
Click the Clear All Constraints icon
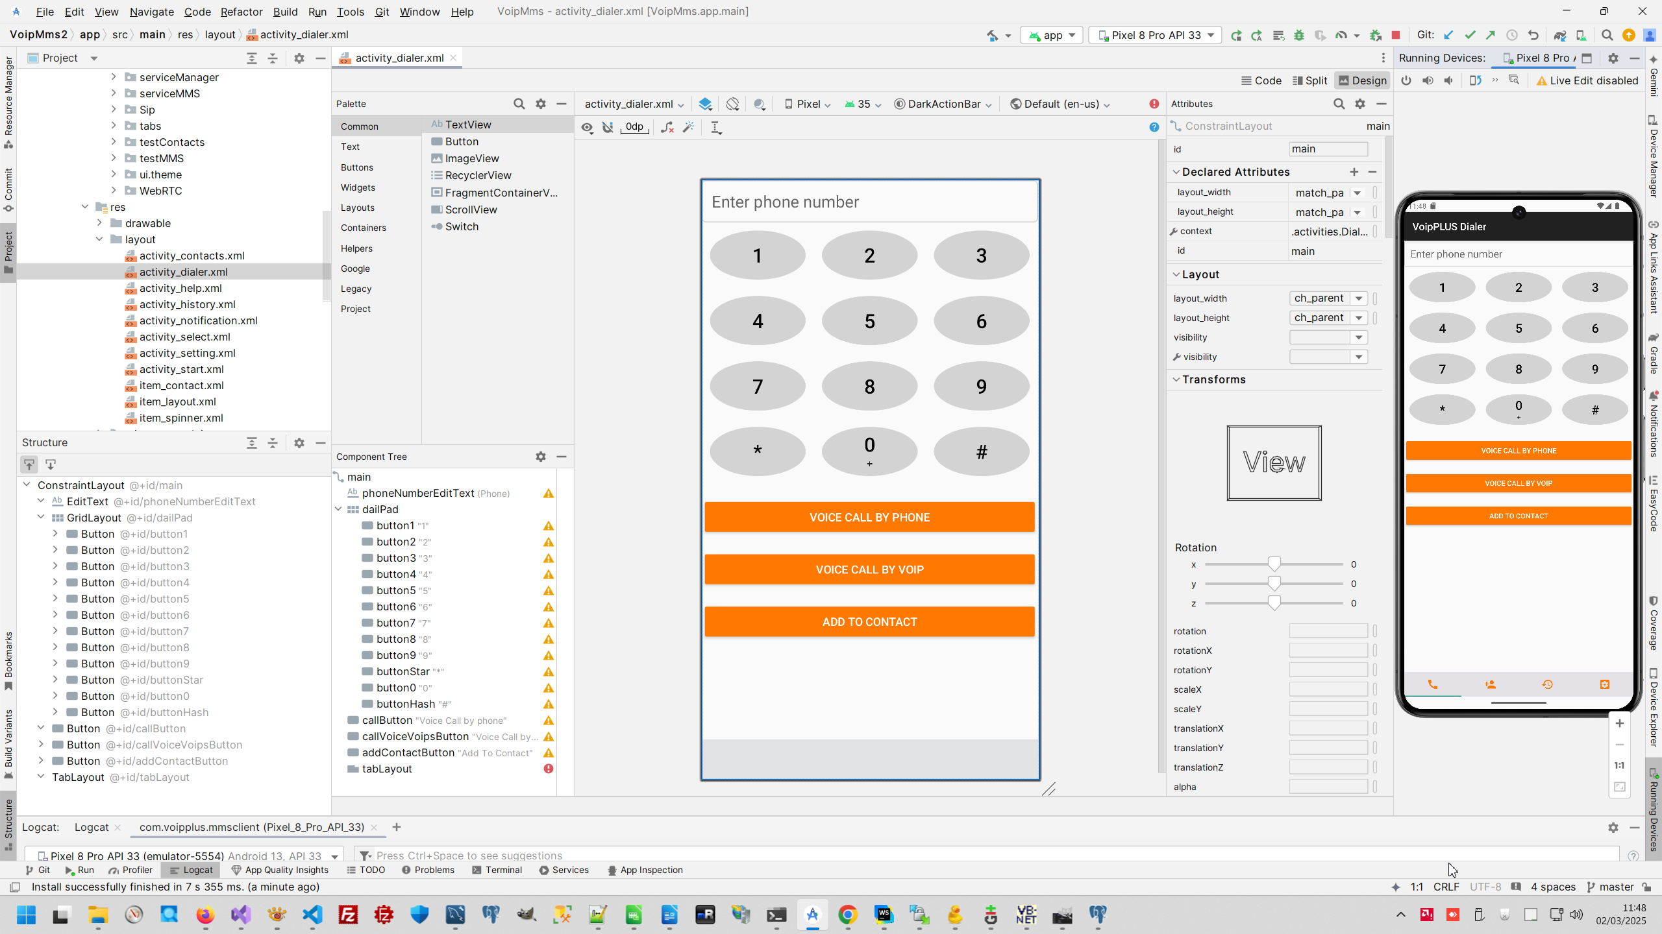(x=667, y=127)
